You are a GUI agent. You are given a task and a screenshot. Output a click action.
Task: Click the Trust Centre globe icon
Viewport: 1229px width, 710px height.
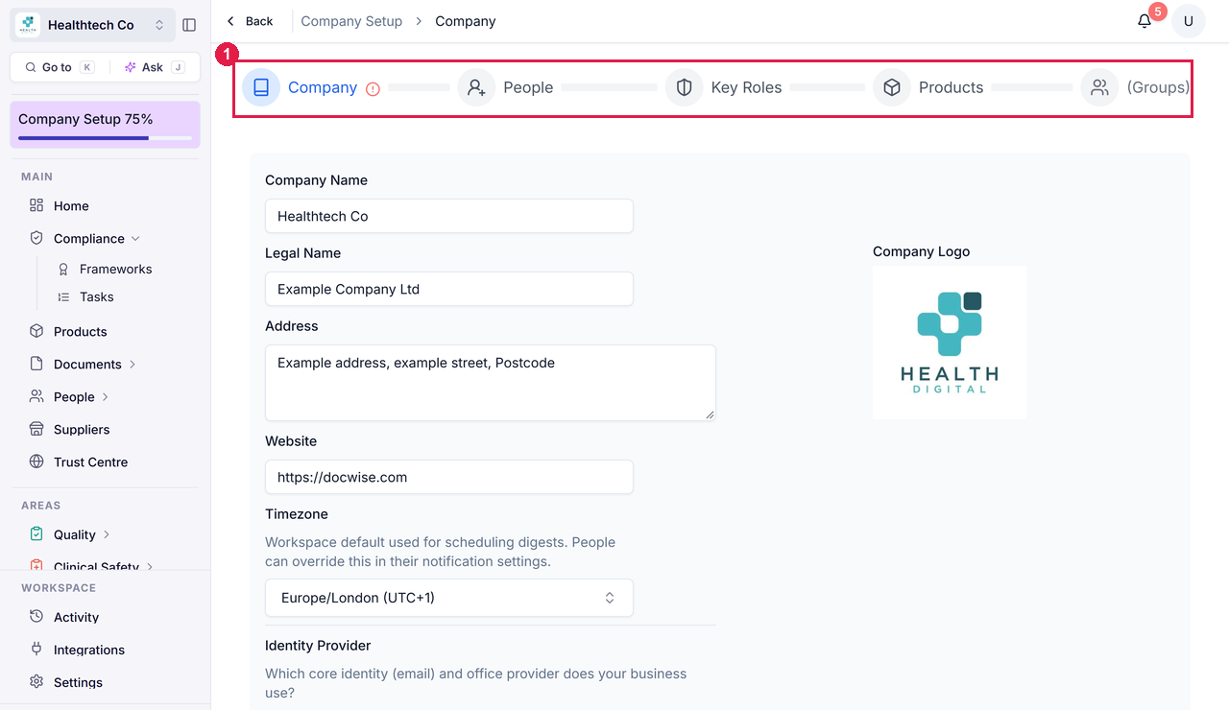point(36,461)
